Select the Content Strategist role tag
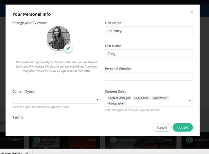 (119, 98)
